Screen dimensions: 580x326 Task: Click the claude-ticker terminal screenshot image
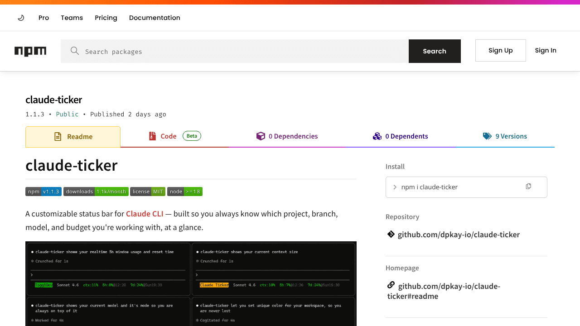(191, 283)
